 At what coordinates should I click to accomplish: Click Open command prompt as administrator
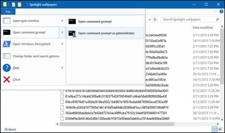[x=105, y=33]
